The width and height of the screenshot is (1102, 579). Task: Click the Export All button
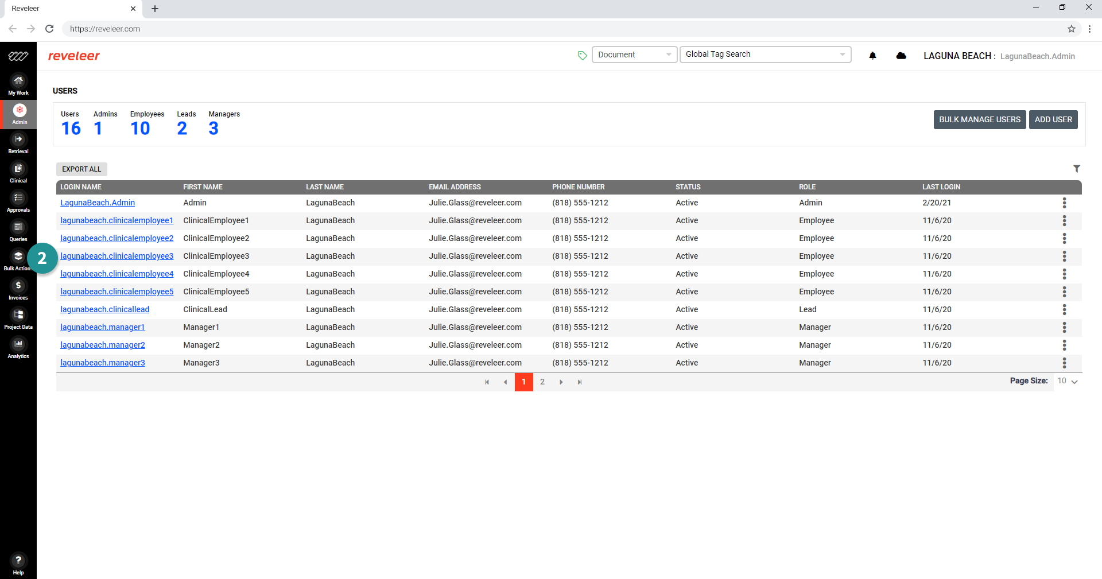[x=82, y=169]
